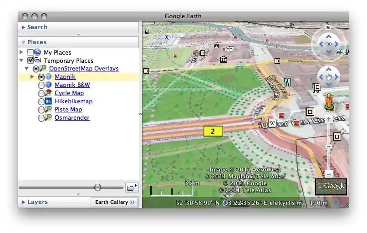Click the Street View pegman icon
367x233 pixels.
[x=329, y=102]
